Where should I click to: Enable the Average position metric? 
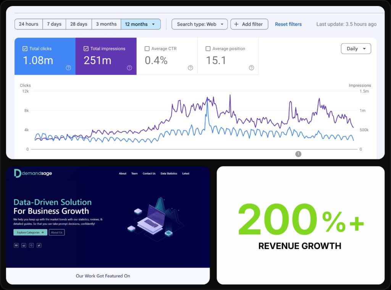(208, 49)
